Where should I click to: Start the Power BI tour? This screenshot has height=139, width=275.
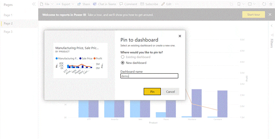254,15
